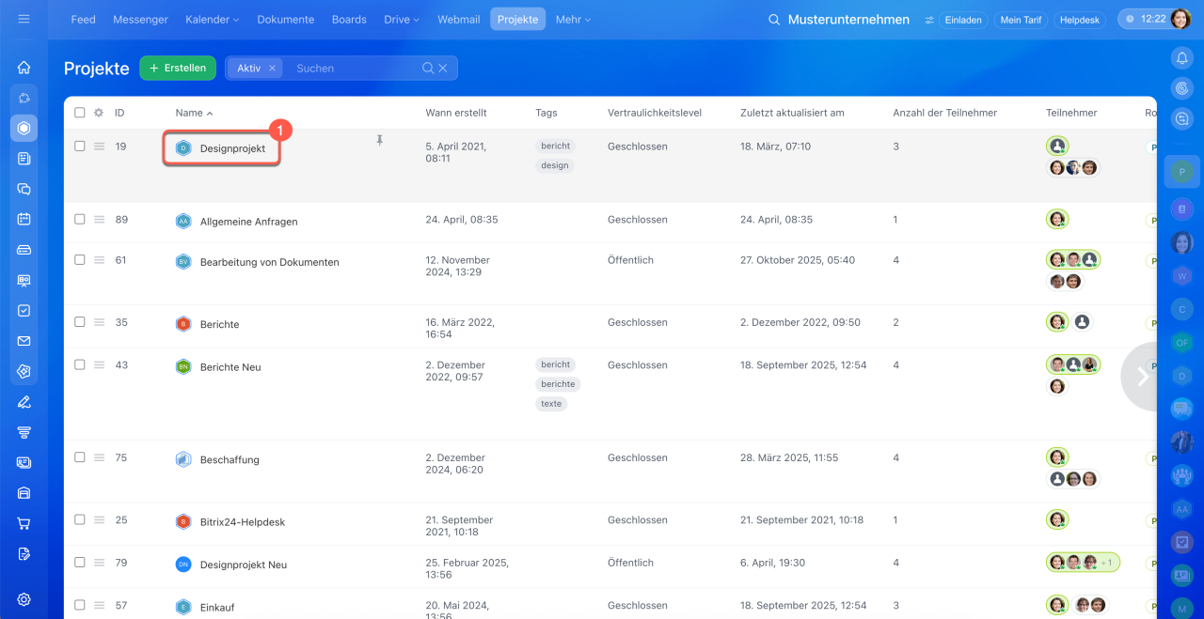Click the next arrow on the right edge

pyautogui.click(x=1143, y=377)
